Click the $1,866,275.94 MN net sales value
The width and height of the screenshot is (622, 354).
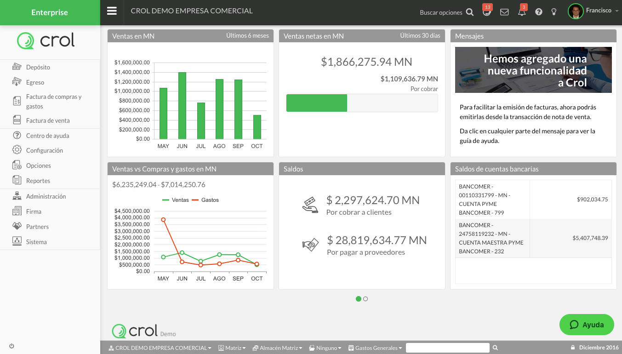pyautogui.click(x=366, y=62)
